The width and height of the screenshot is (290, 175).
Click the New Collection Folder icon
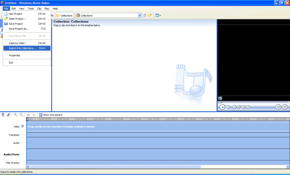150,15
